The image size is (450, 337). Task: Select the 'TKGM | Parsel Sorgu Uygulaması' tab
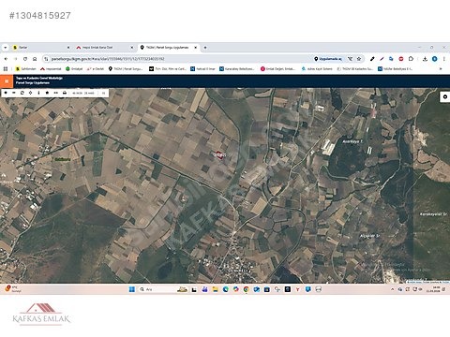click(x=169, y=48)
